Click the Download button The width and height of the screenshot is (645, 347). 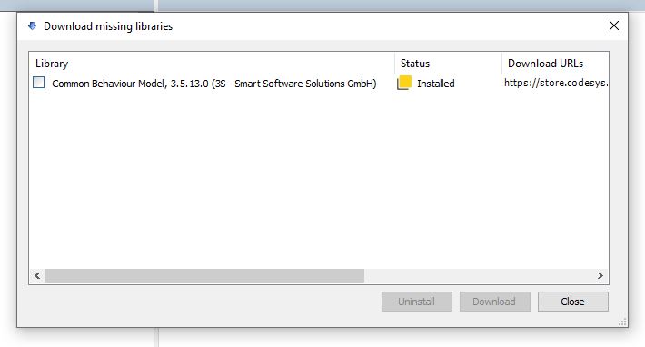494,302
